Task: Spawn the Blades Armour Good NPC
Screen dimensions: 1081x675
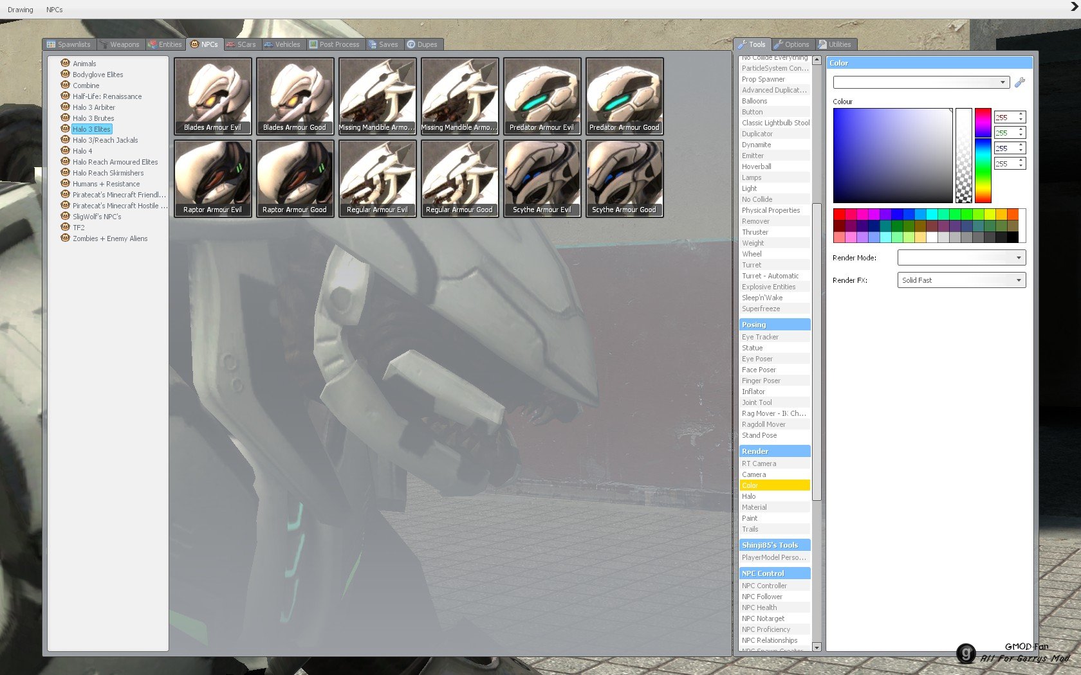Action: point(295,96)
